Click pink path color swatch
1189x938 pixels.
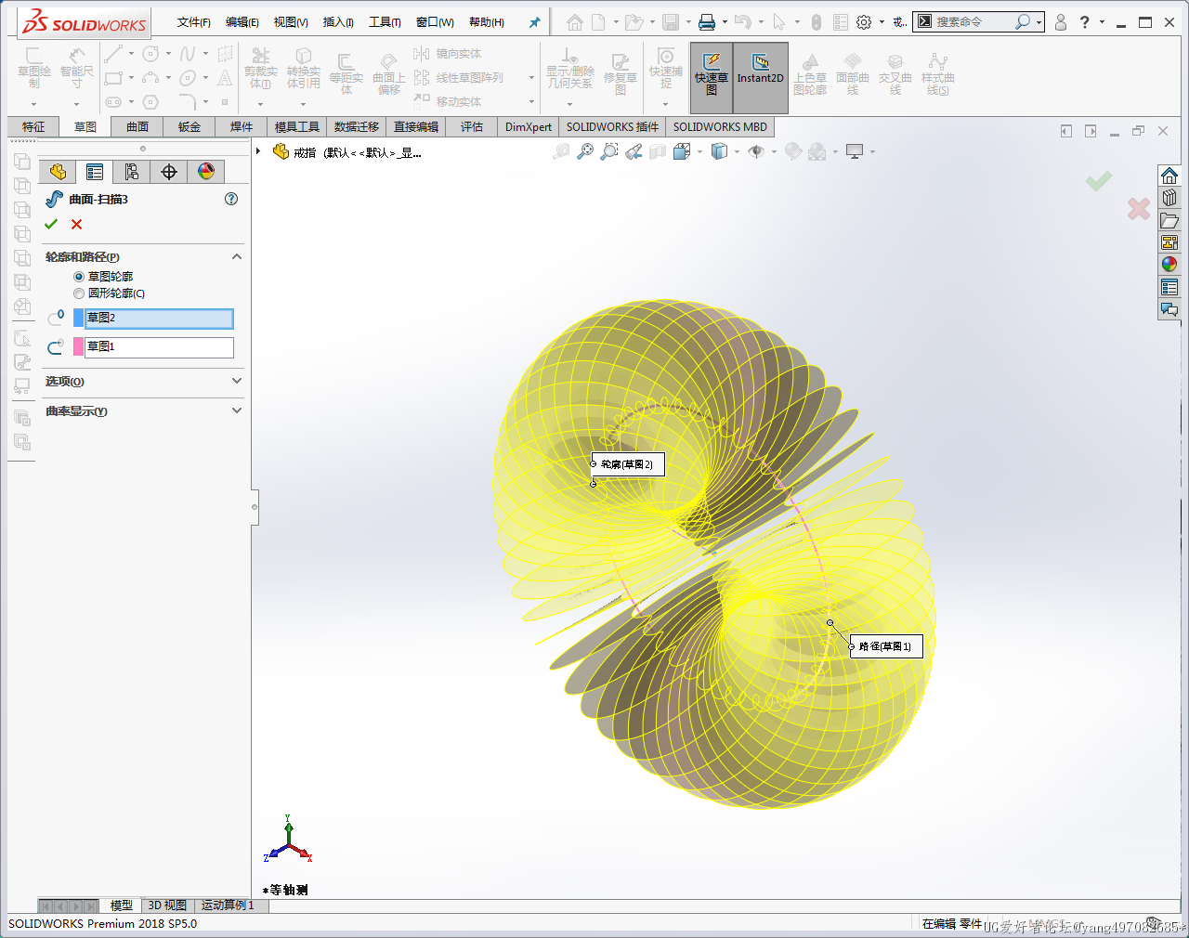[78, 347]
